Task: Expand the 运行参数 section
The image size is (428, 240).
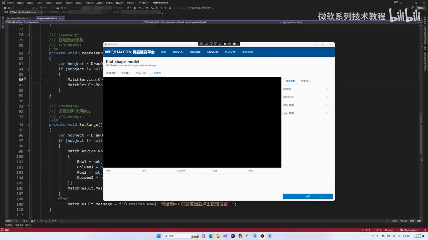Action: click(x=306, y=113)
